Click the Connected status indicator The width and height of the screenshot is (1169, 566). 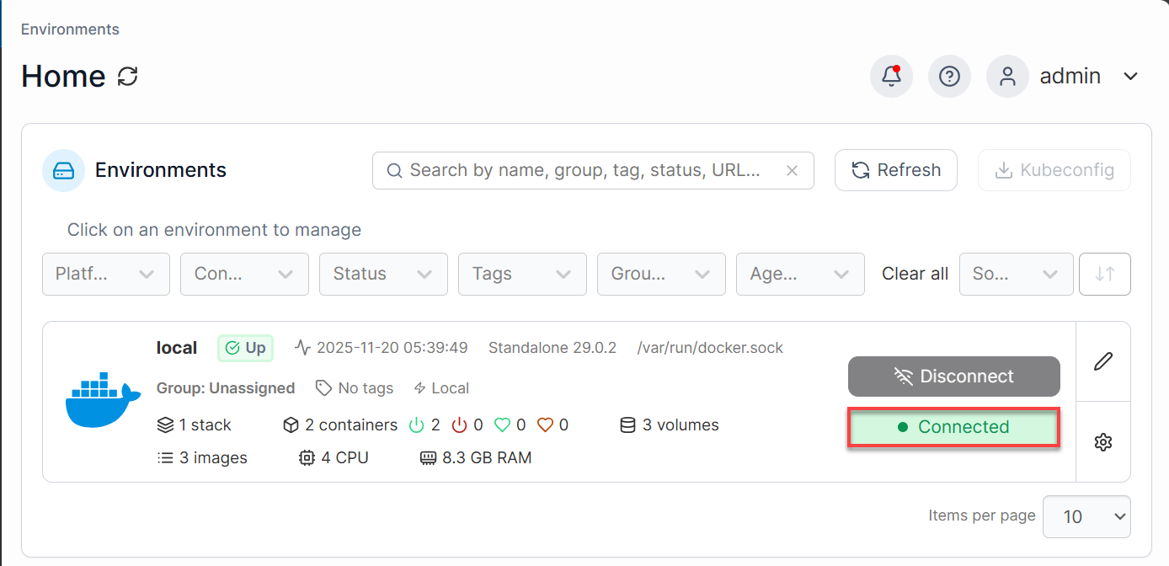point(953,426)
